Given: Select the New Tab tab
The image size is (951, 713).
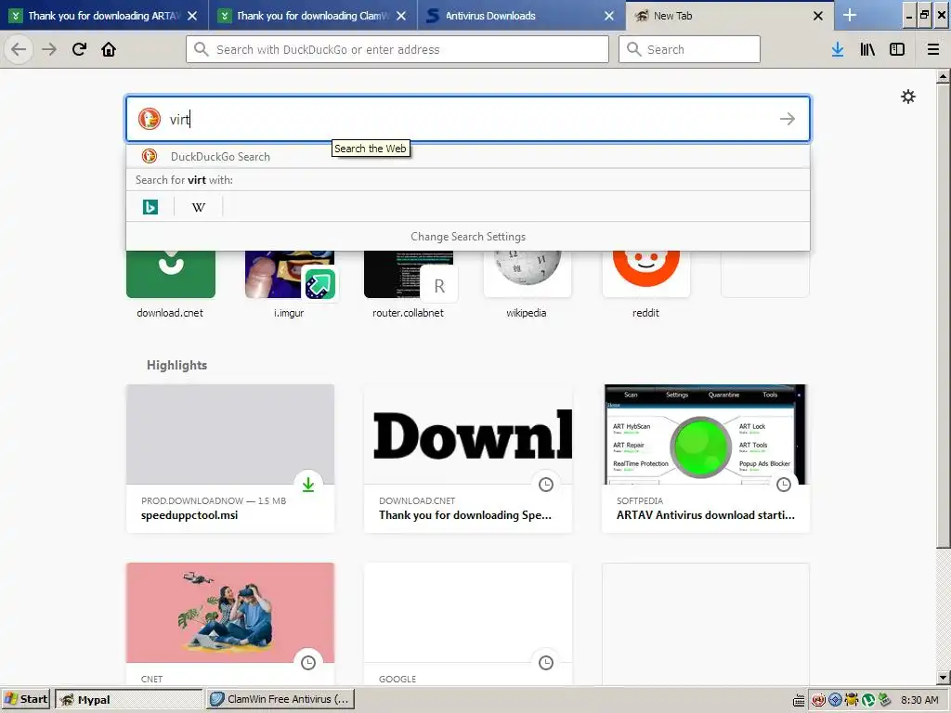Looking at the screenshot, I should [730, 15].
